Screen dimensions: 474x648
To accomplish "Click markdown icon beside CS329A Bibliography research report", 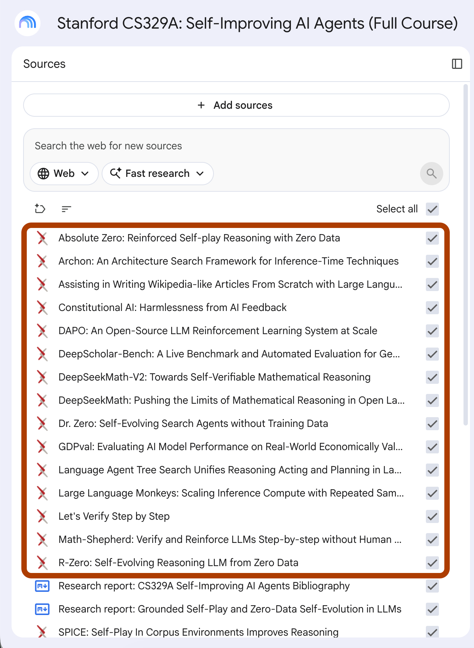I will tap(42, 586).
